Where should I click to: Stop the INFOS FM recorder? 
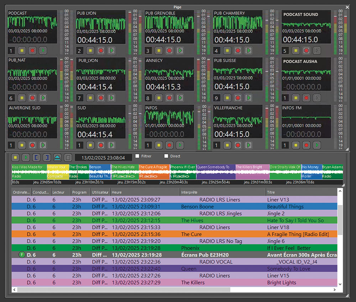click(x=295, y=145)
